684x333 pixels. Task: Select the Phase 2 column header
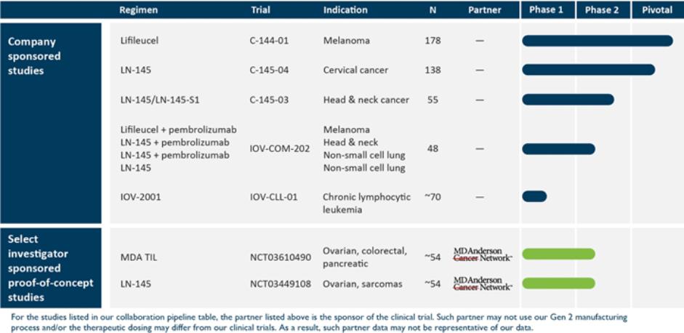[x=602, y=10]
